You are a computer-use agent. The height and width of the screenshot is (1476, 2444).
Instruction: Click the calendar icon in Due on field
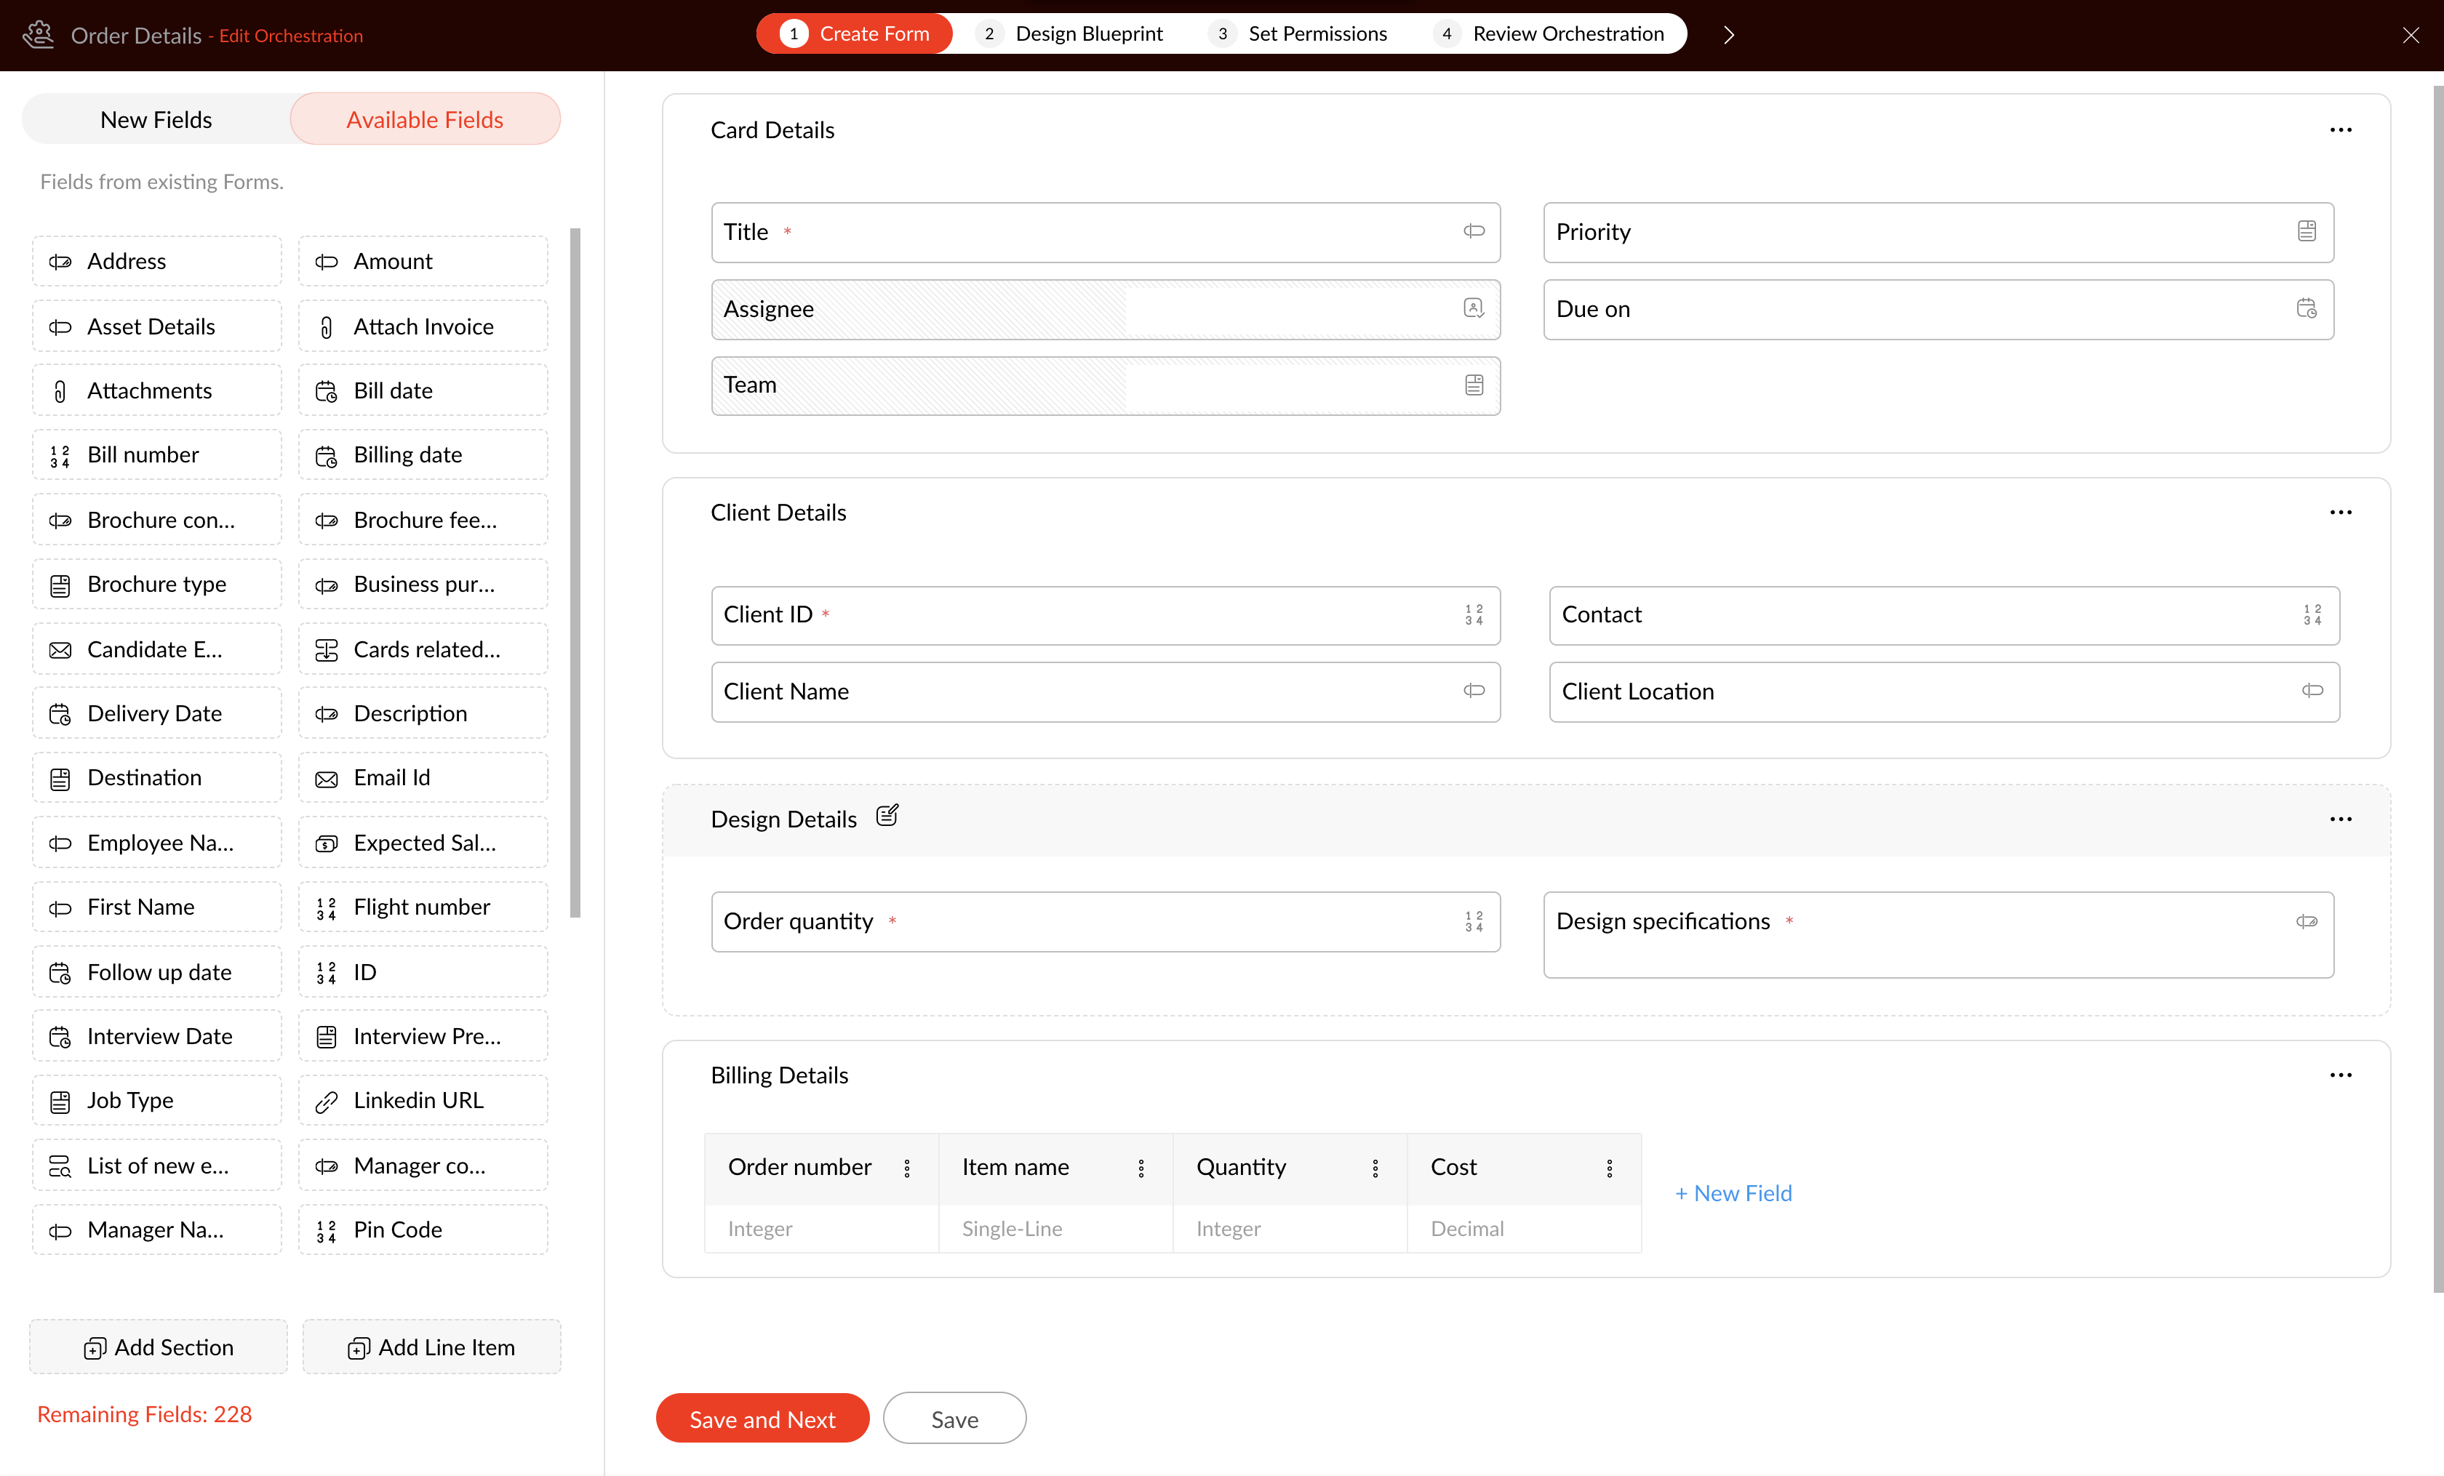[2306, 308]
